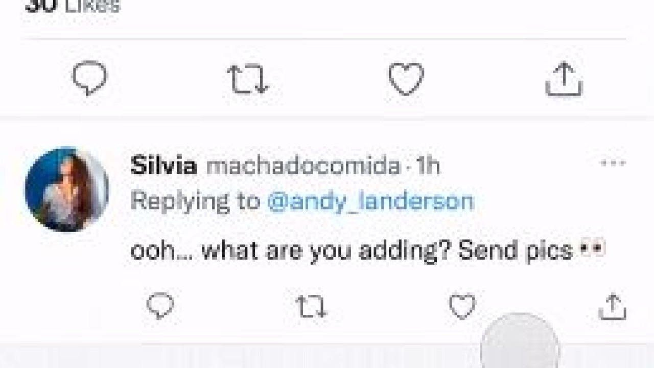Share the main tweet
Screen dimensions: 654x368
point(564,79)
